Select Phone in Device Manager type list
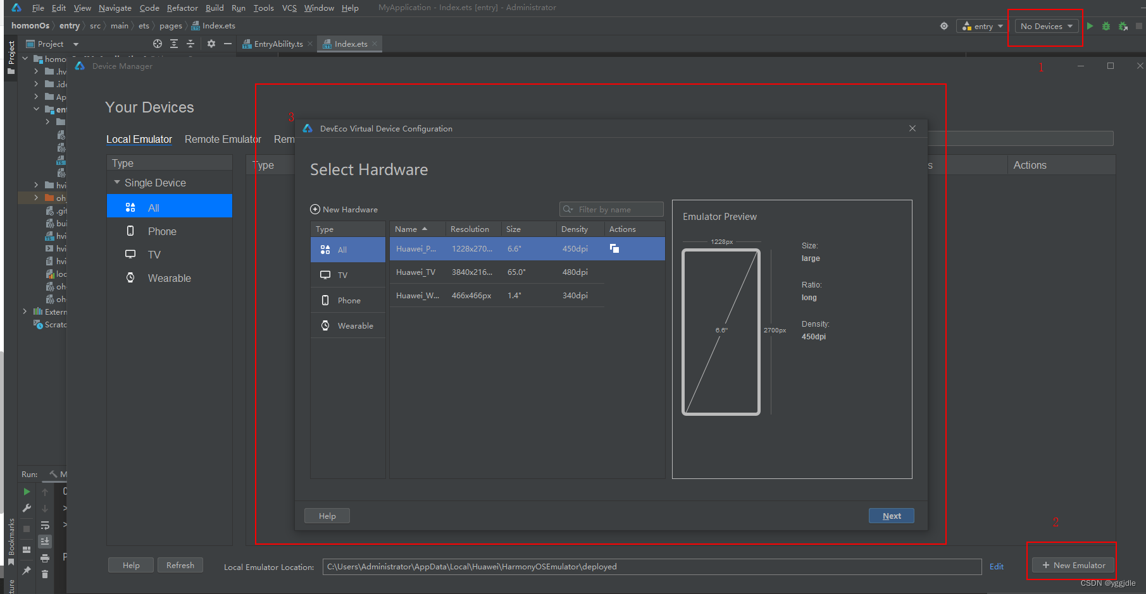1146x594 pixels. pyautogui.click(x=170, y=231)
